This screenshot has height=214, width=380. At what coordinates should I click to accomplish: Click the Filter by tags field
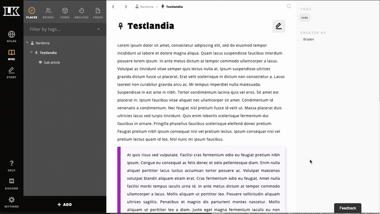(x=65, y=29)
